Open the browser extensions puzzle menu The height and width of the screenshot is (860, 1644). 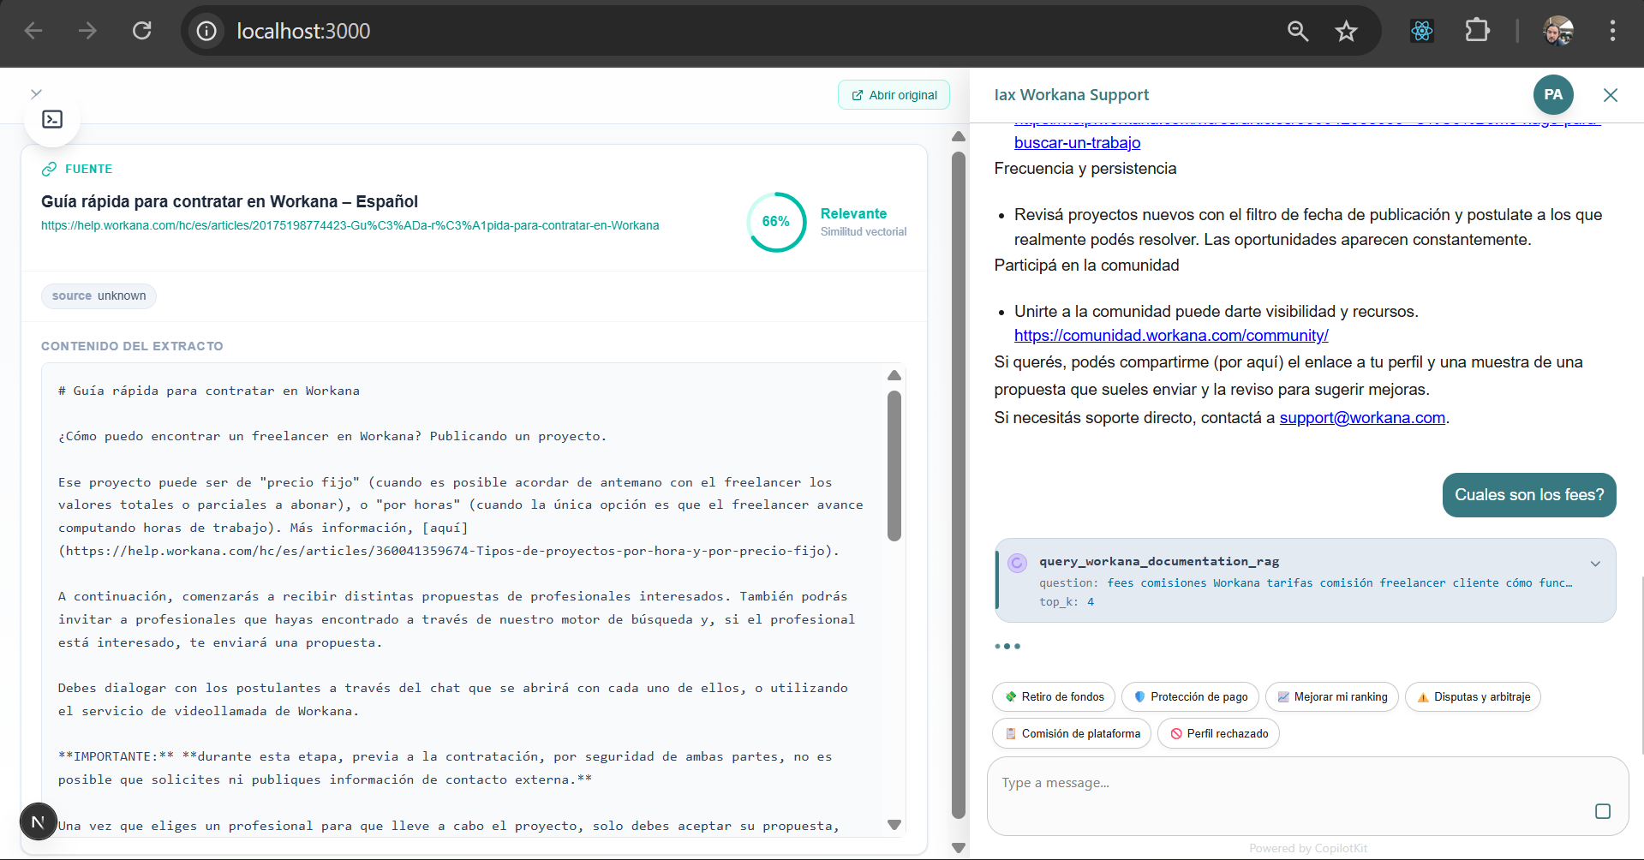pos(1477,31)
